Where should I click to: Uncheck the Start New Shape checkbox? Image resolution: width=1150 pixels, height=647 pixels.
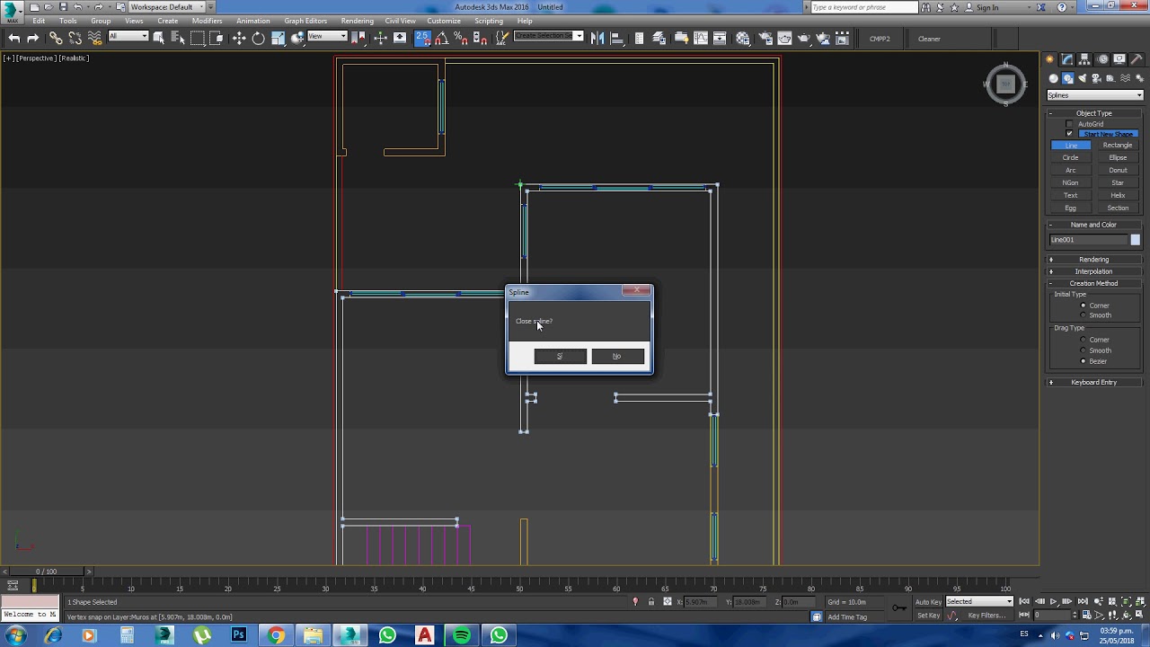1069,134
